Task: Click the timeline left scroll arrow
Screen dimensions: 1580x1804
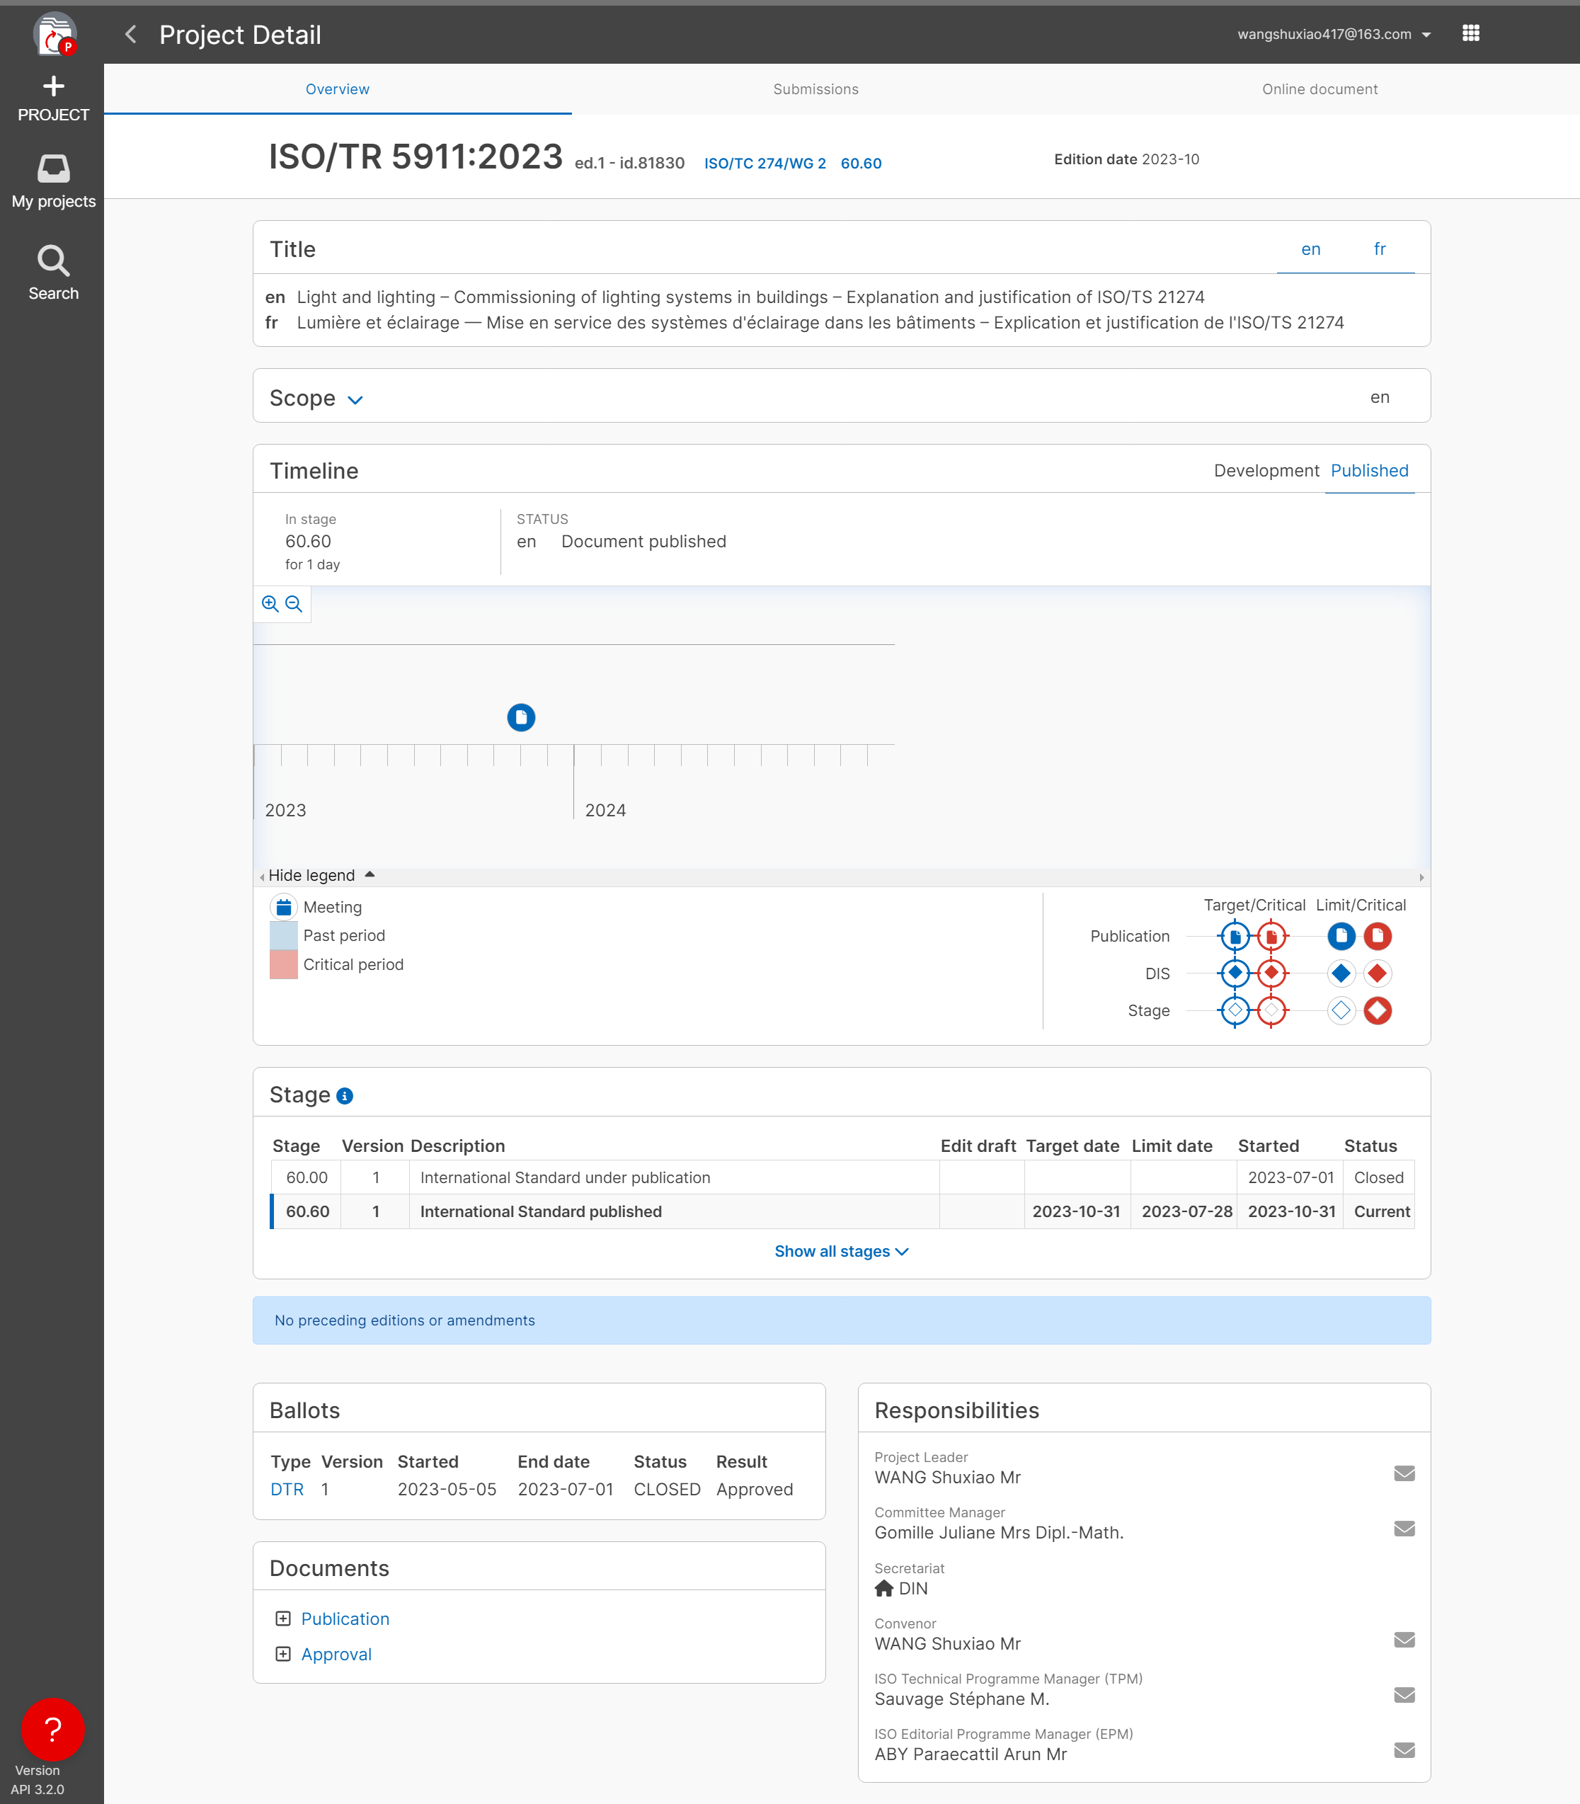Action: click(x=262, y=877)
